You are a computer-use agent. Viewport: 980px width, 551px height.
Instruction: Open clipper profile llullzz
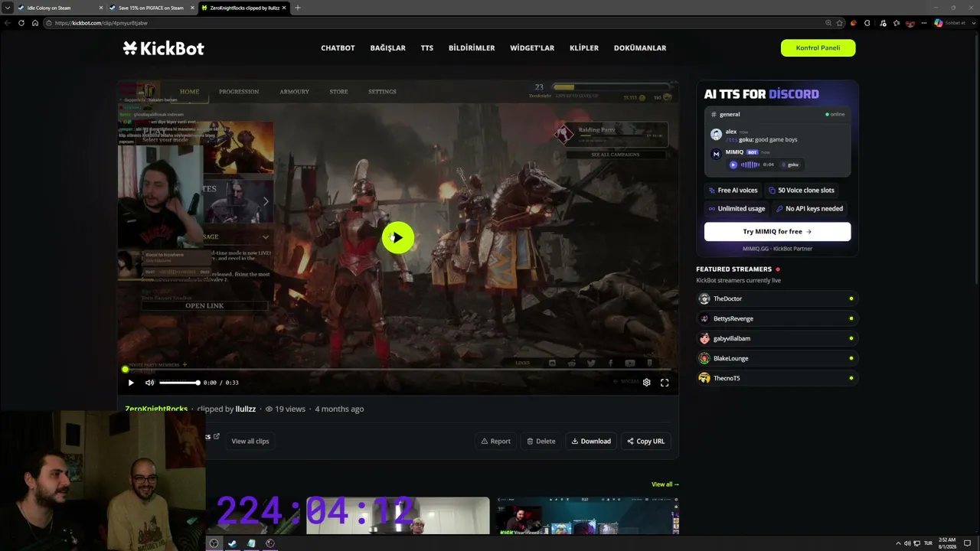click(x=246, y=409)
